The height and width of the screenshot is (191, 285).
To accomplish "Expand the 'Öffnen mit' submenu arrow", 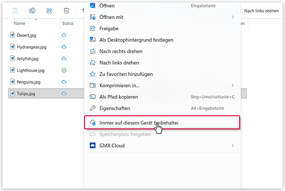I will tap(233, 17).
